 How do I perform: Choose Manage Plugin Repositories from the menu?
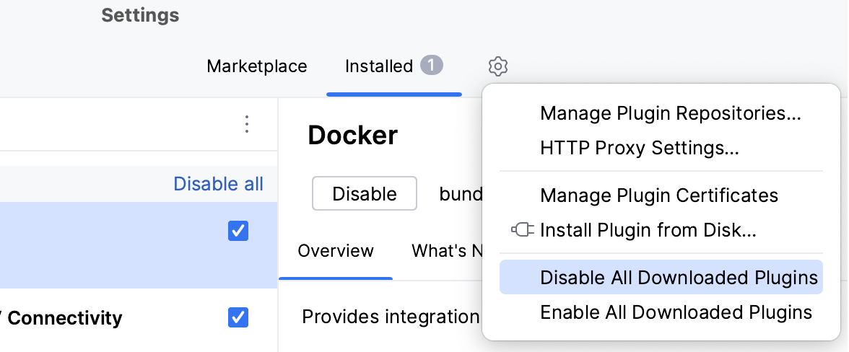671,113
